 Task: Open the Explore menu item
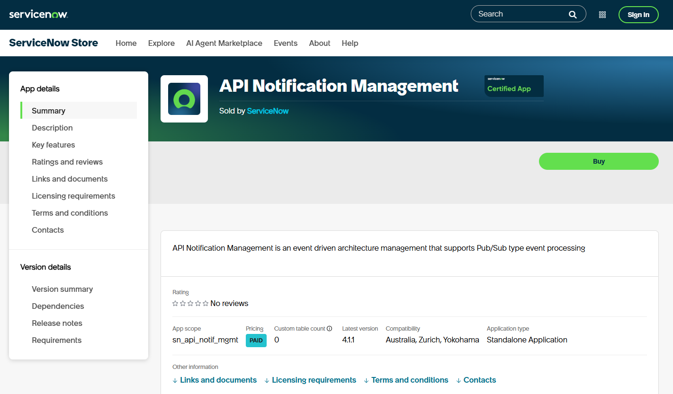point(162,43)
